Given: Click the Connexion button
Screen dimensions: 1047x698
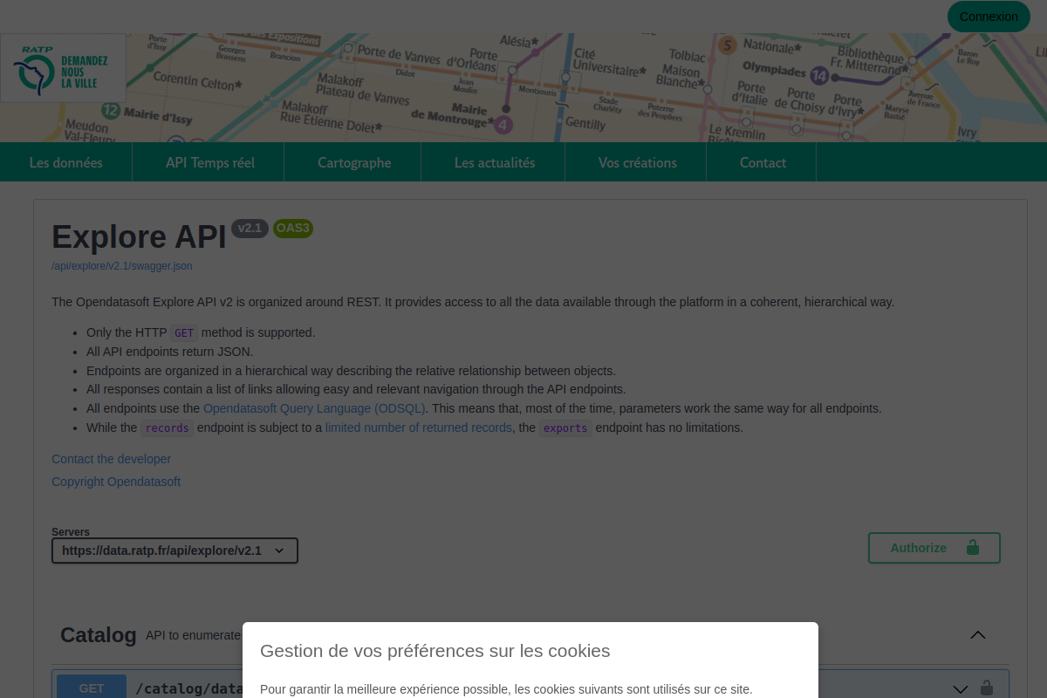Looking at the screenshot, I should (989, 17).
